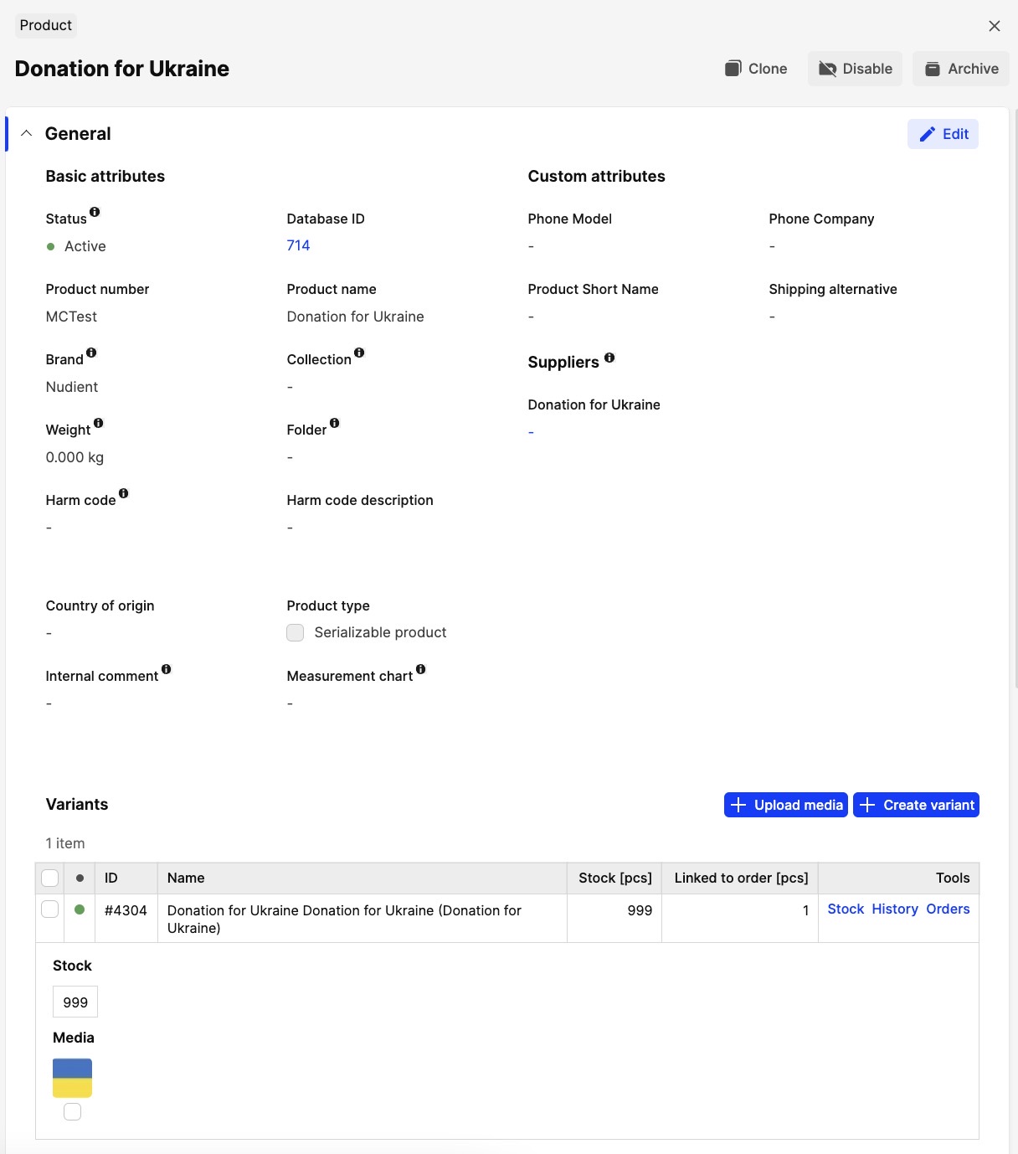The width and height of the screenshot is (1018, 1154).
Task: Click the info icon next to Status
Action: coord(95,213)
